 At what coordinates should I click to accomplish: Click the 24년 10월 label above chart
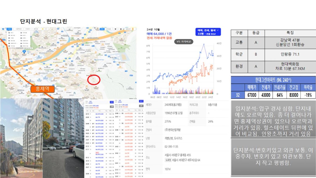tap(153, 29)
